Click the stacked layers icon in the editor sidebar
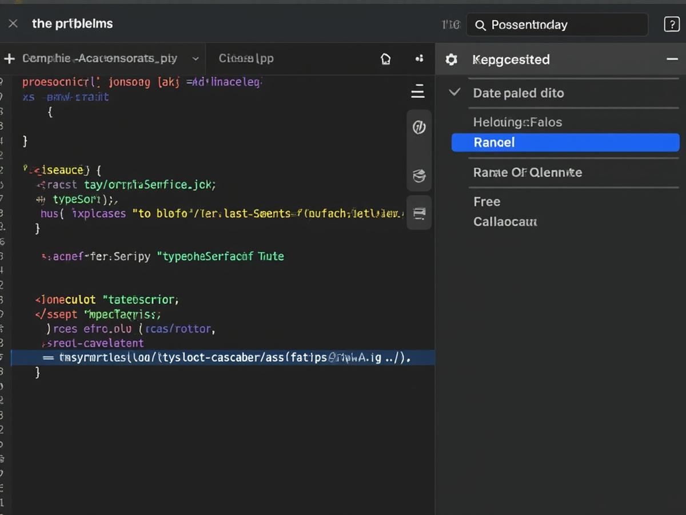This screenshot has width=686, height=515. pyautogui.click(x=419, y=176)
